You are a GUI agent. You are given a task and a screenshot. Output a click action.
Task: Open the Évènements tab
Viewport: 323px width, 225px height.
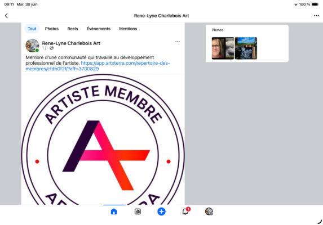[99, 29]
